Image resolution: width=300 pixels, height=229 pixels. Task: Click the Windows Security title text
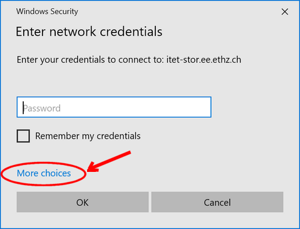point(47,11)
